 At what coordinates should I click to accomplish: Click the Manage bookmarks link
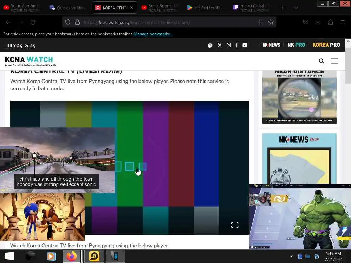tap(153, 34)
